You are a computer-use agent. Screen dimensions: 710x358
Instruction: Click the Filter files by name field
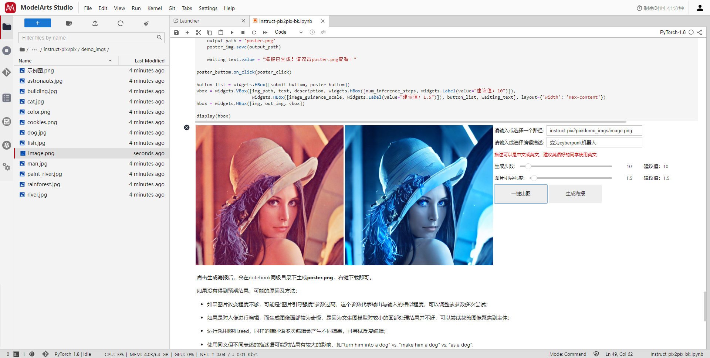(x=91, y=38)
